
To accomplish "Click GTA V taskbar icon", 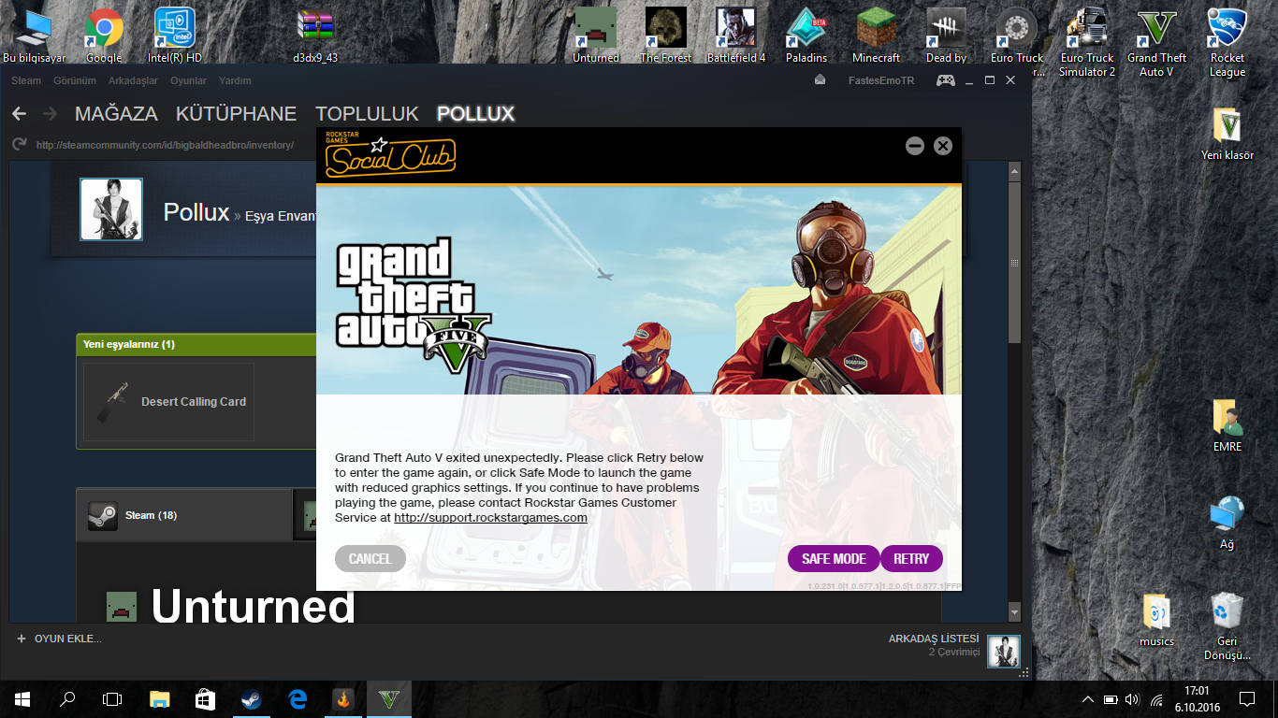I will [388, 699].
